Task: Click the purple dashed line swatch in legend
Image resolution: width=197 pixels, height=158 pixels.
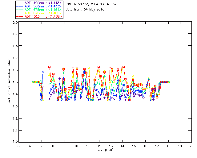Action: click(20, 3)
